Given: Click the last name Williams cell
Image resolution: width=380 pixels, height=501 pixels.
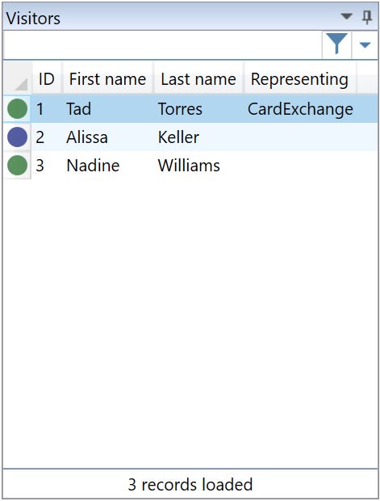Looking at the screenshot, I should click(x=189, y=166).
